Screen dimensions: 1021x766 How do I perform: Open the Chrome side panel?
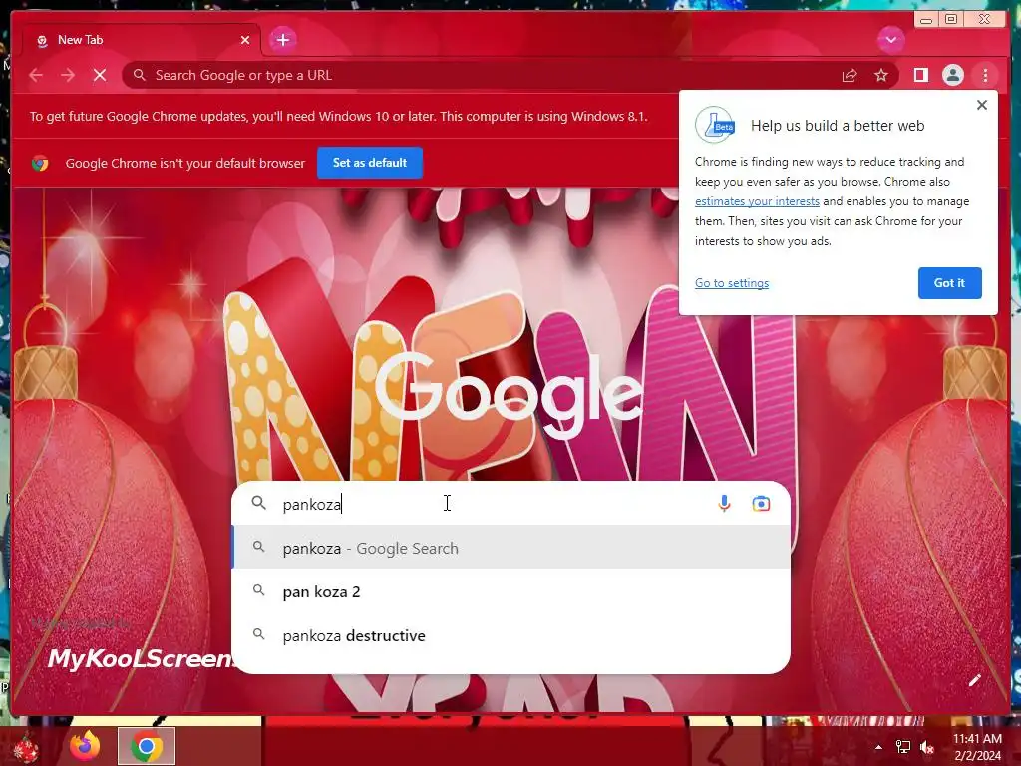point(920,75)
